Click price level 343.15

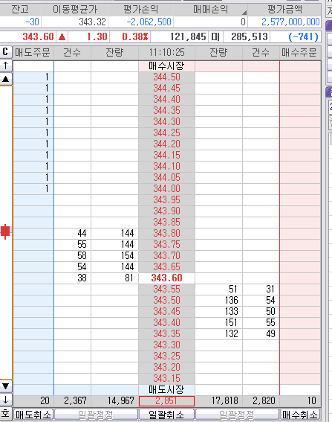[166, 378]
